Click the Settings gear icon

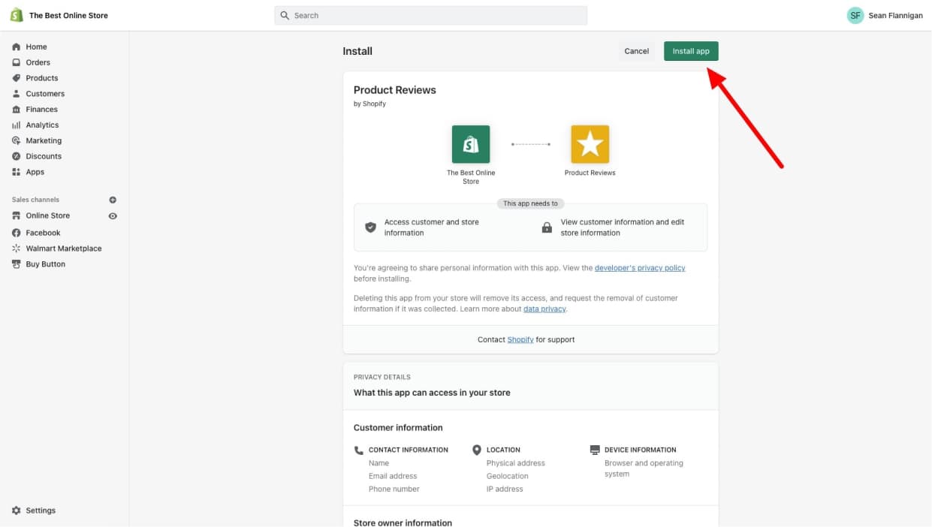click(17, 510)
